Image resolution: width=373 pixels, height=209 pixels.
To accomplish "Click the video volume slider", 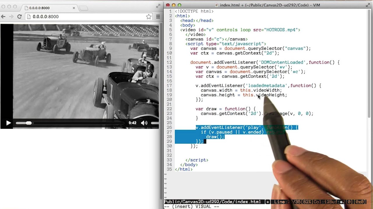I will [155, 123].
